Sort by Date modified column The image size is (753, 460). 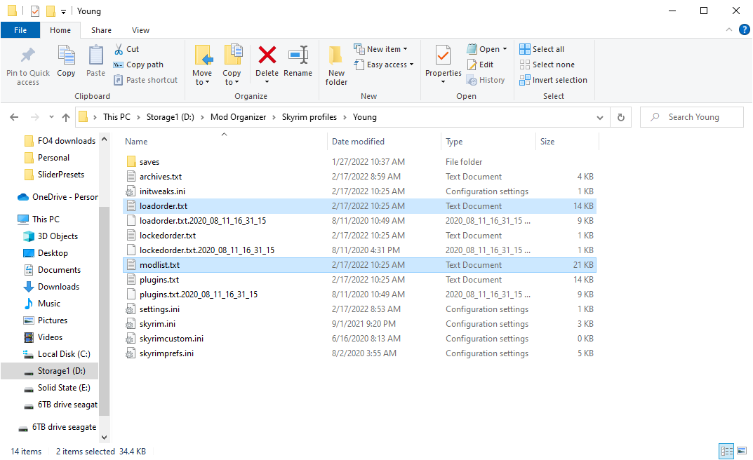[x=358, y=142]
